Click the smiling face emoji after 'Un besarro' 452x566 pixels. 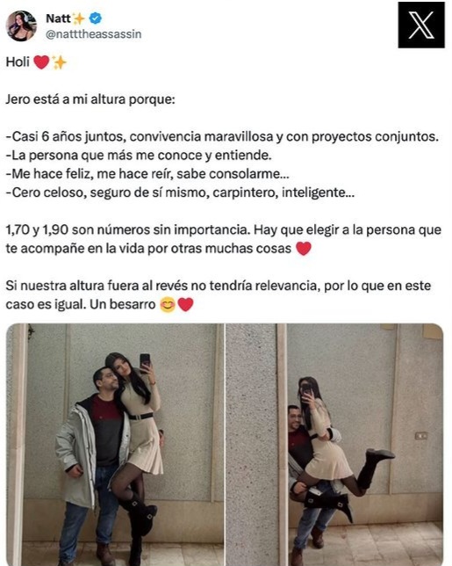pyautogui.click(x=168, y=305)
